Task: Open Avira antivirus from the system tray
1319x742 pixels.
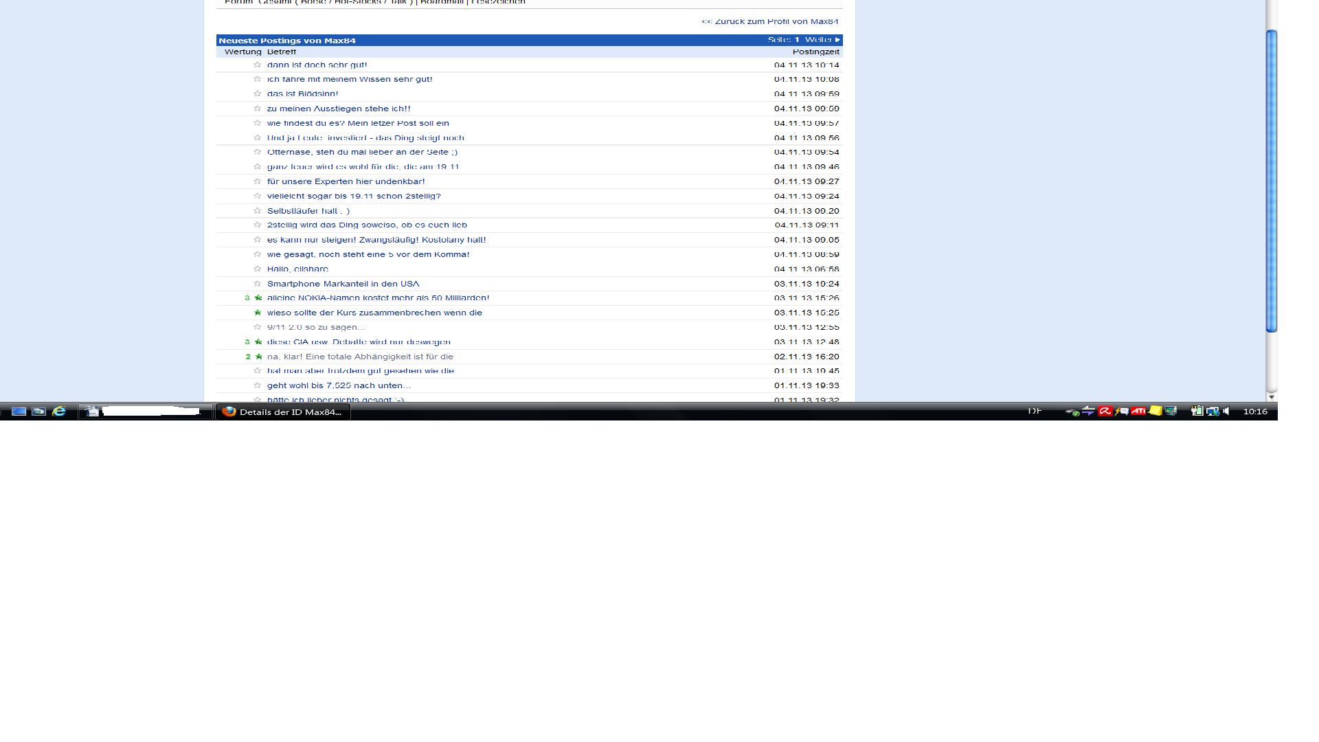Action: tap(1105, 412)
